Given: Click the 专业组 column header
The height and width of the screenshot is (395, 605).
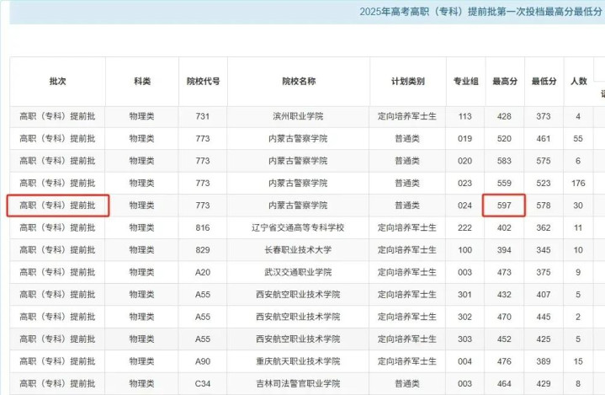Looking at the screenshot, I should tap(465, 82).
